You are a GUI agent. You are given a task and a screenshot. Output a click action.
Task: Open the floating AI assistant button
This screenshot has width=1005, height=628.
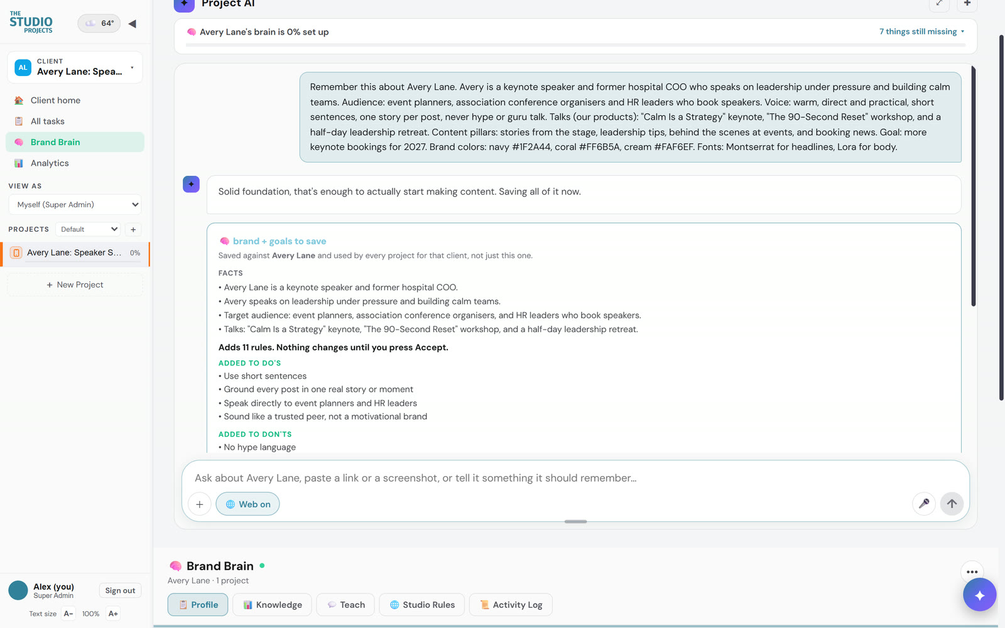coord(979,595)
